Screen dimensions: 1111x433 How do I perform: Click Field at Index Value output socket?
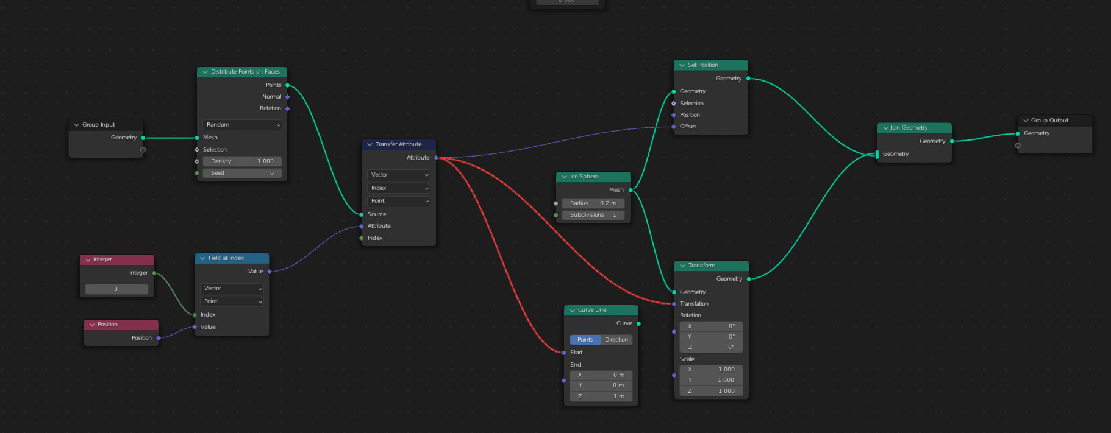(270, 272)
